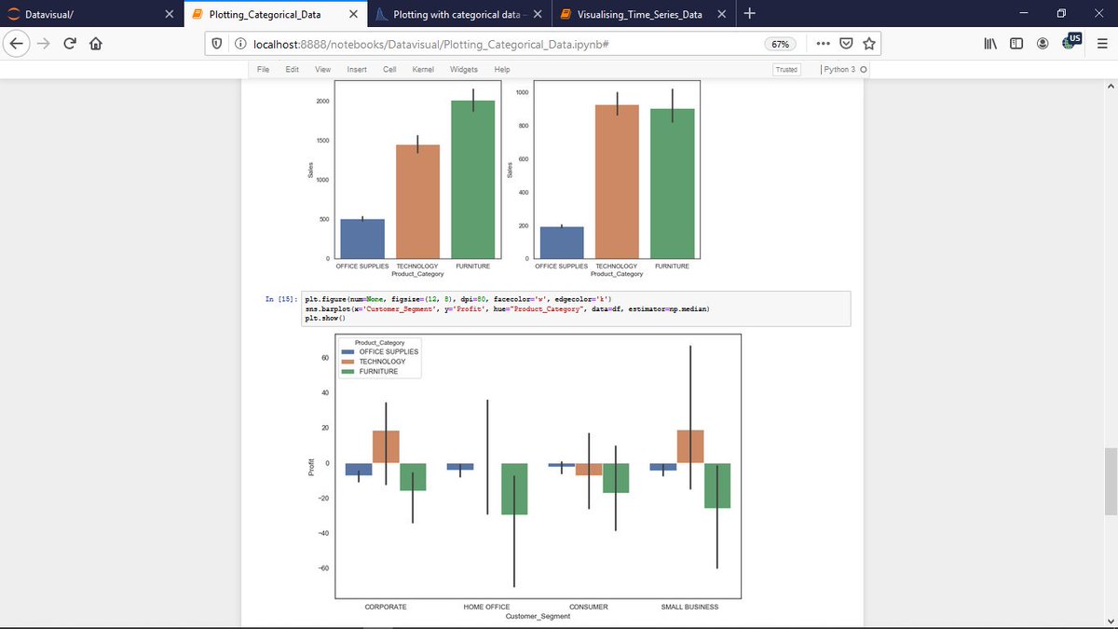Click the scrollbar down arrow
The image size is (1118, 629).
coord(1110,622)
